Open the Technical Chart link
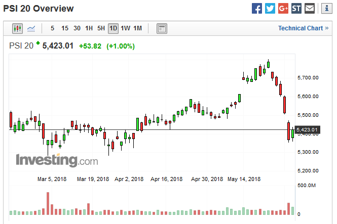 point(303,28)
